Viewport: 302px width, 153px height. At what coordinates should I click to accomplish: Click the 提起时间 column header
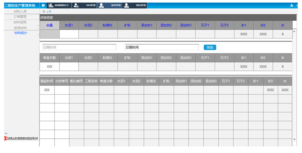click(47, 81)
